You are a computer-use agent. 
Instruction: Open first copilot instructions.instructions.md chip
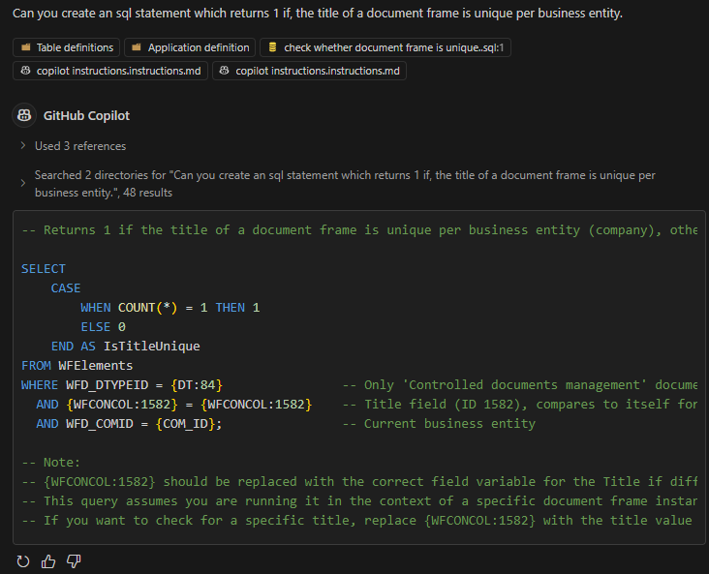(x=110, y=71)
